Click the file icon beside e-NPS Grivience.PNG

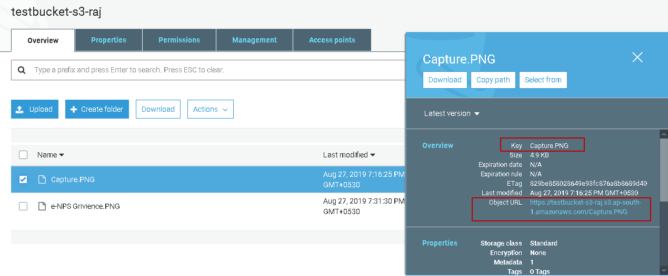42,206
